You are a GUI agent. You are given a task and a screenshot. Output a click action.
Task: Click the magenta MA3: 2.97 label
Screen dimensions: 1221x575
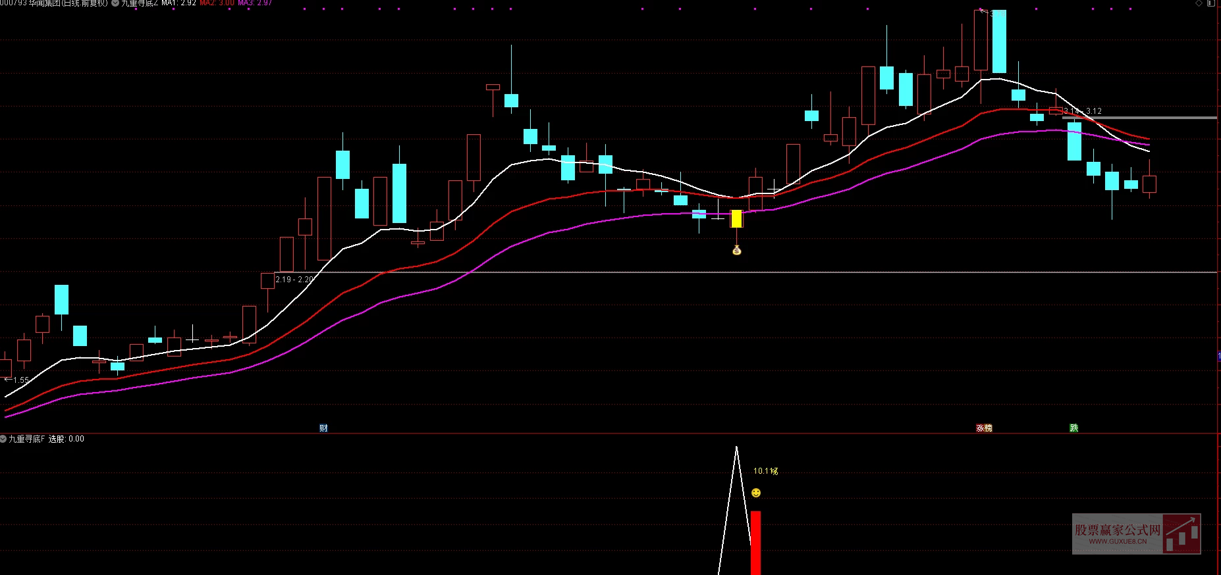pos(255,3)
